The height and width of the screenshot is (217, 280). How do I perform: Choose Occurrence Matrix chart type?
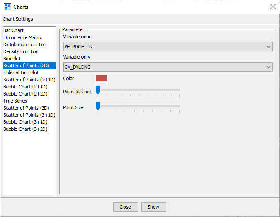[22, 37]
